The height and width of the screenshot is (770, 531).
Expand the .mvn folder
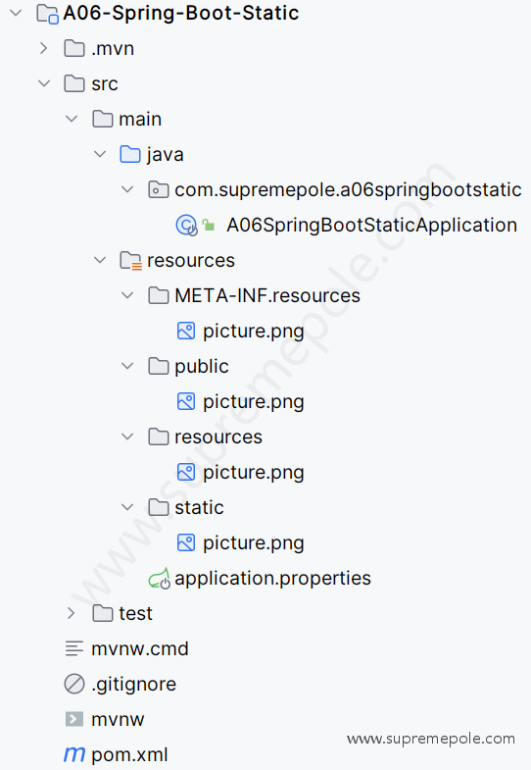pyautogui.click(x=44, y=48)
